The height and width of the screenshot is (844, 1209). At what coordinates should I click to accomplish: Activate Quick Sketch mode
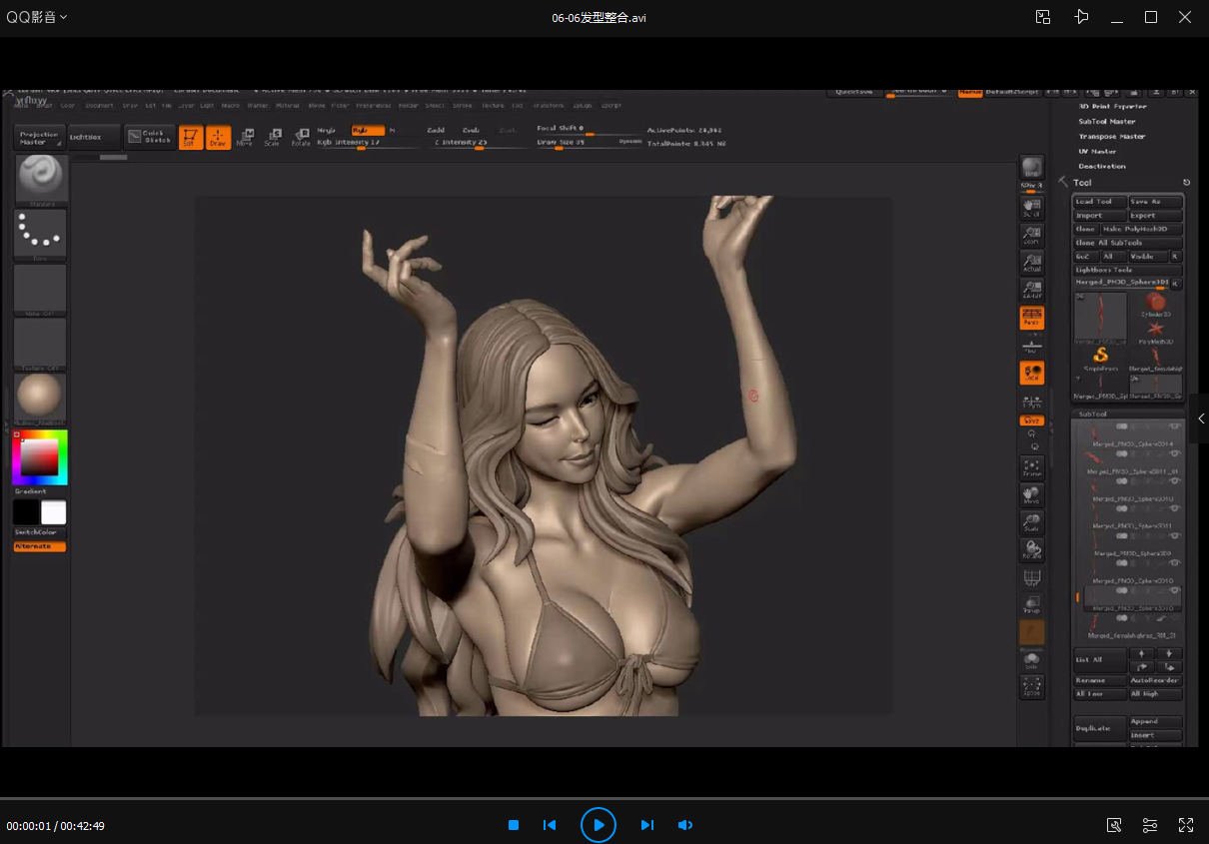tap(153, 136)
